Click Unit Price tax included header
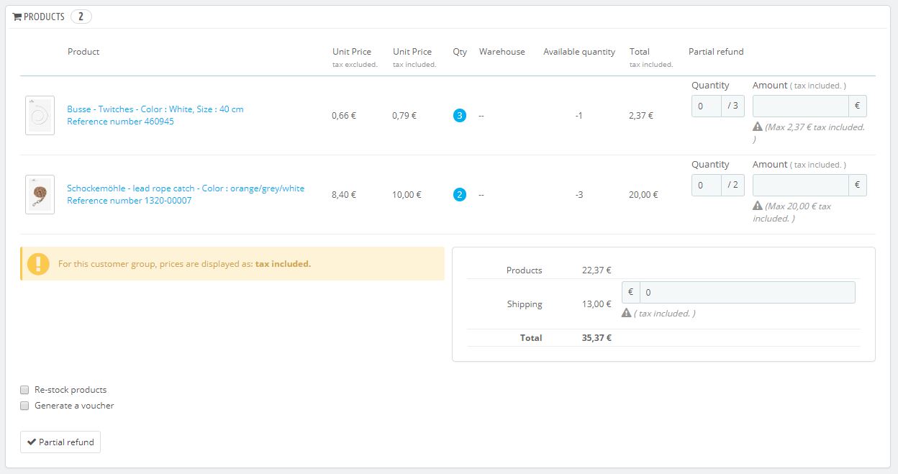 click(414, 58)
